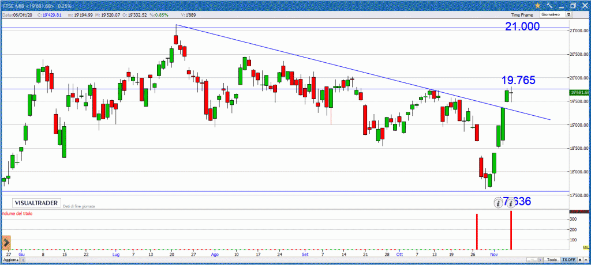Click the Aggiorna button
This screenshot has width=591, height=265.
pyautogui.click(x=10, y=260)
